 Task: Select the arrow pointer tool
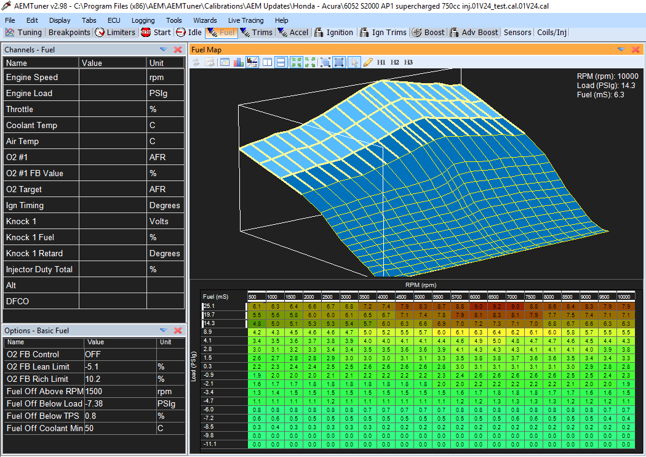354,62
